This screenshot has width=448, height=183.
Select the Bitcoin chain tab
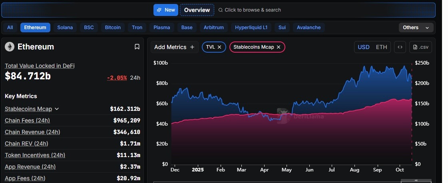coord(113,28)
